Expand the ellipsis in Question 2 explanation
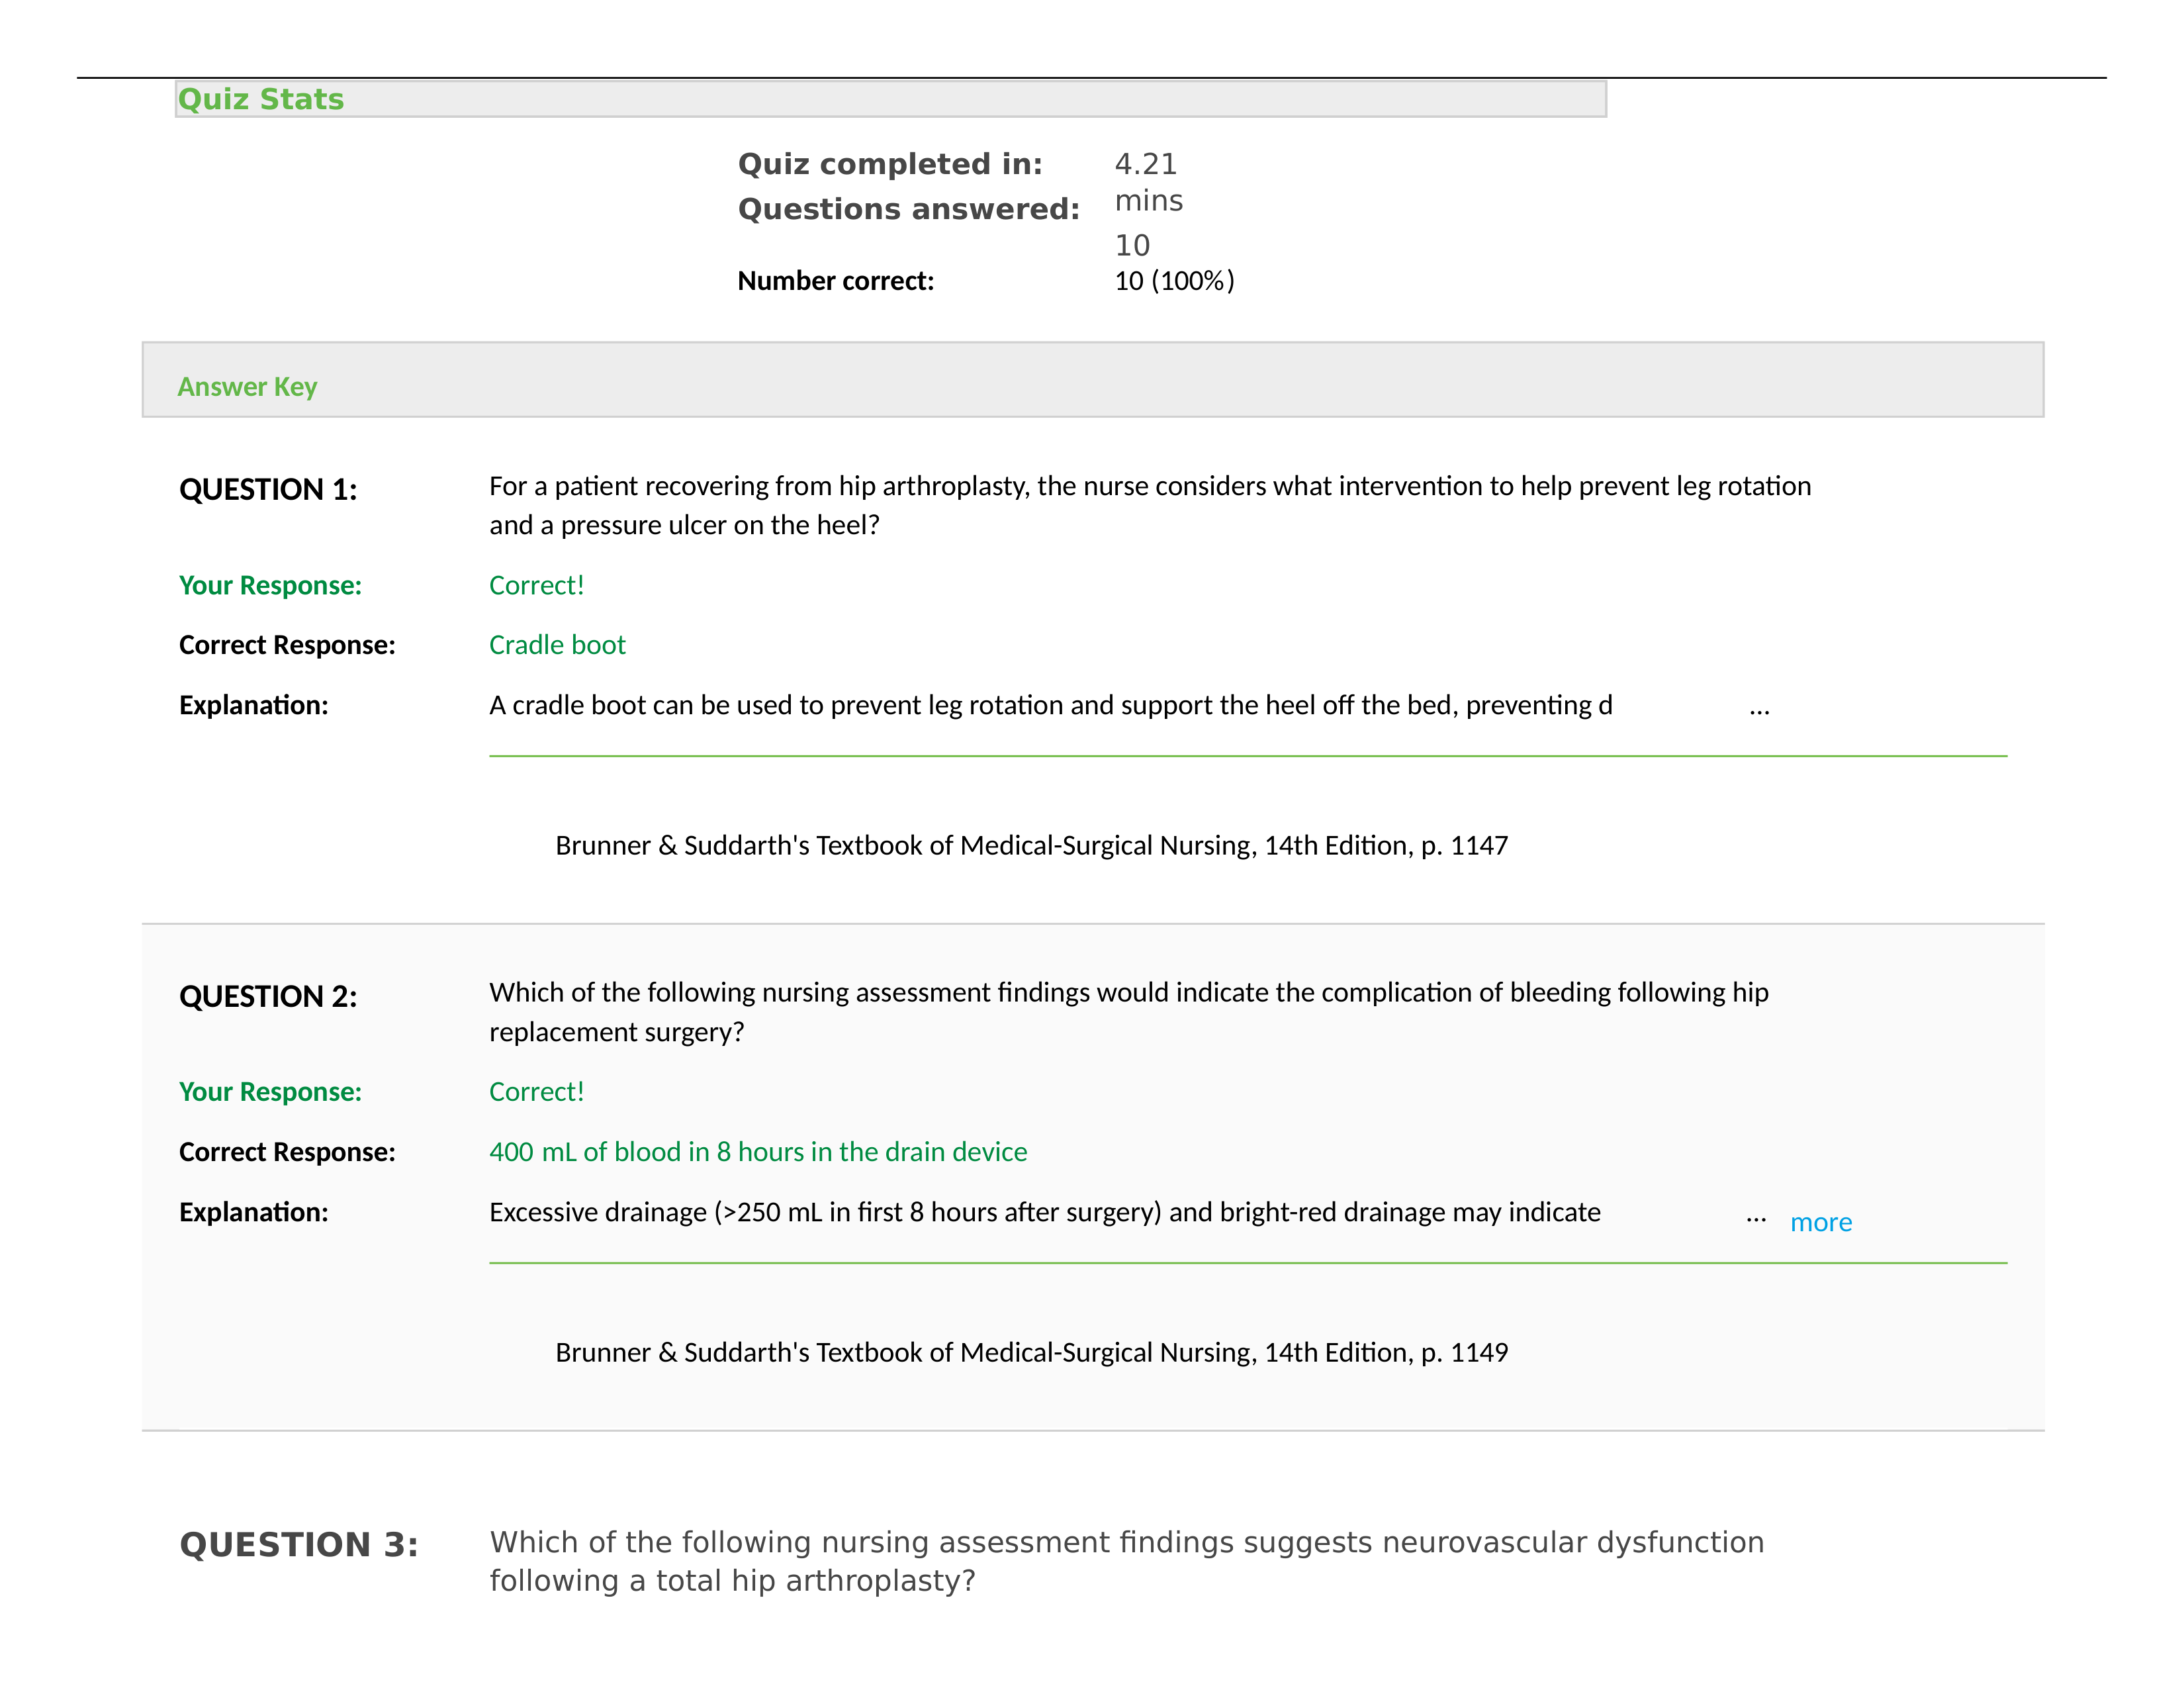The width and height of the screenshot is (2184, 1688). 1756,1219
